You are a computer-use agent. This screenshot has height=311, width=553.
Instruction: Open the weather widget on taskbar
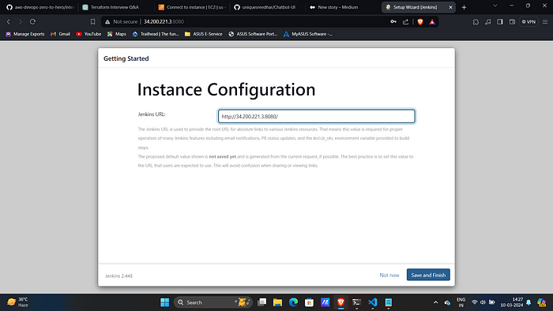(x=17, y=302)
